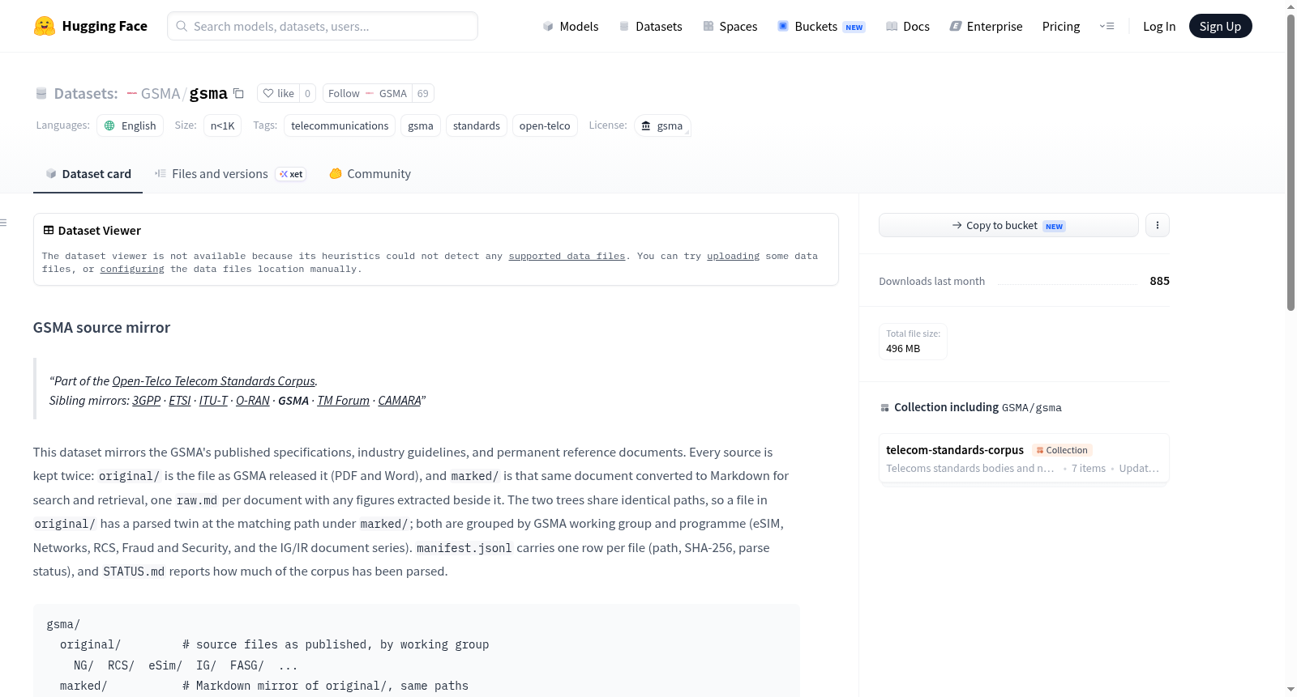Image resolution: width=1297 pixels, height=697 pixels.
Task: Open the configuring link in Dataset Viewer
Action: (x=132, y=269)
